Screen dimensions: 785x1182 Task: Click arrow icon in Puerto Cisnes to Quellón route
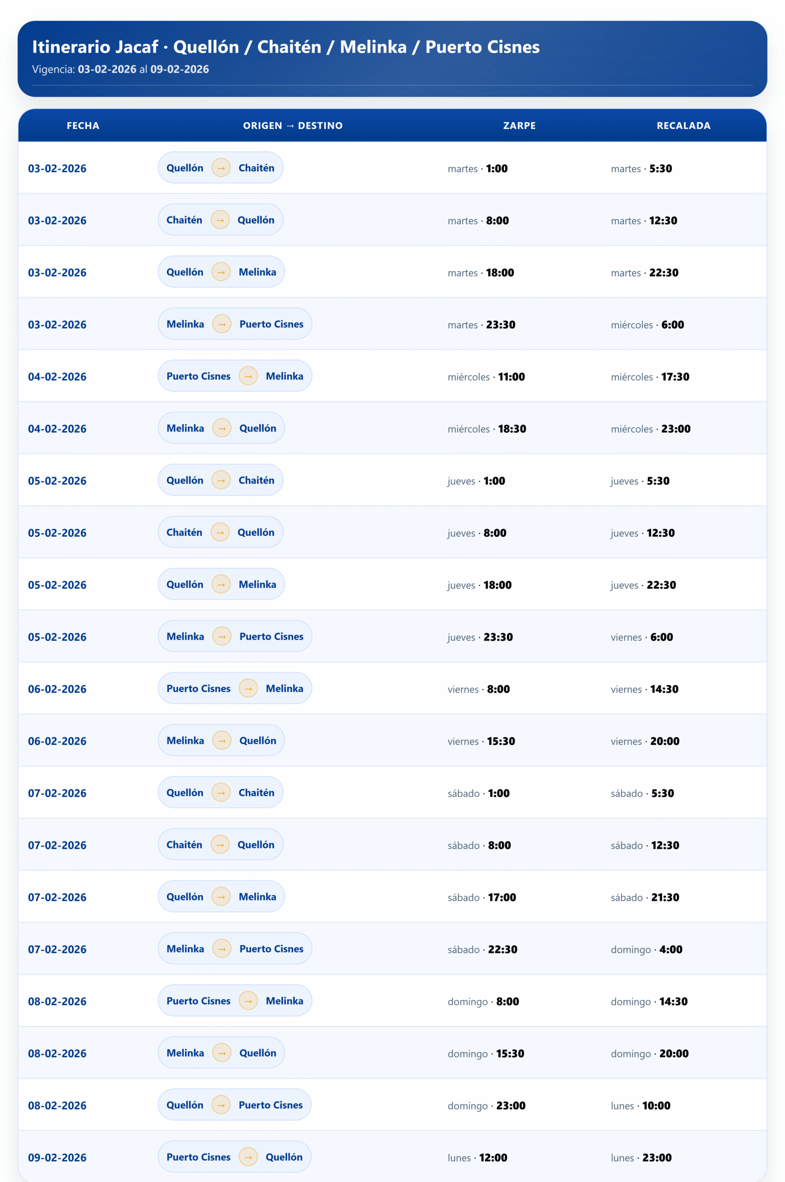click(248, 1157)
